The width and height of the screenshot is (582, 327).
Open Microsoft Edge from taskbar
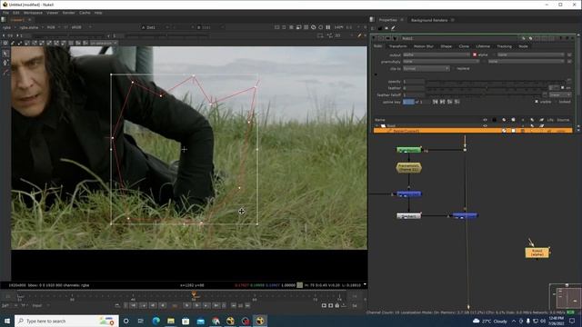(156, 321)
